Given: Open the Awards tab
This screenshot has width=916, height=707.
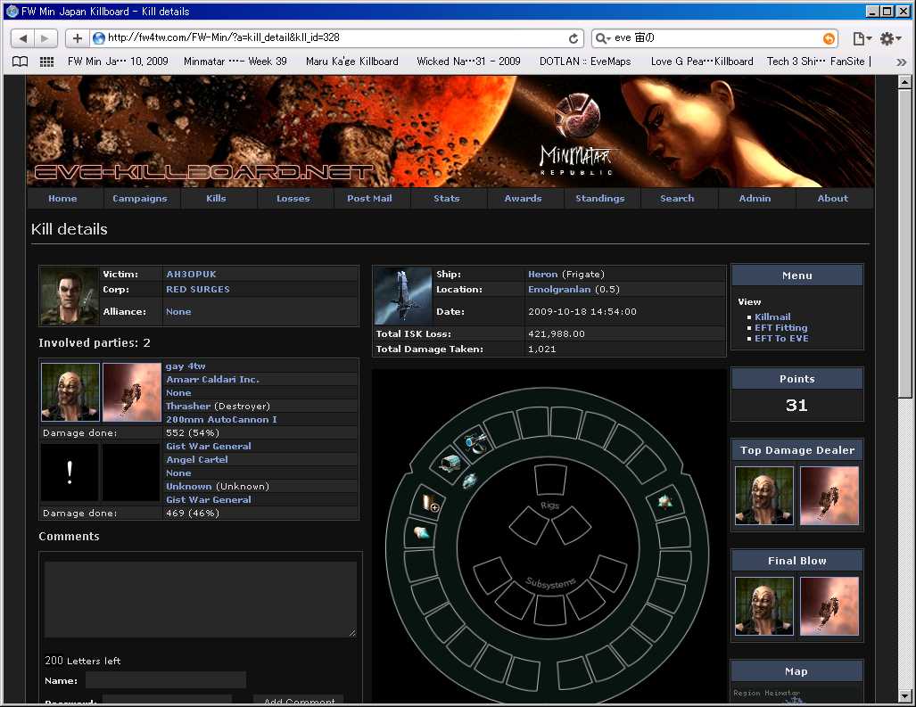Looking at the screenshot, I should [x=524, y=199].
